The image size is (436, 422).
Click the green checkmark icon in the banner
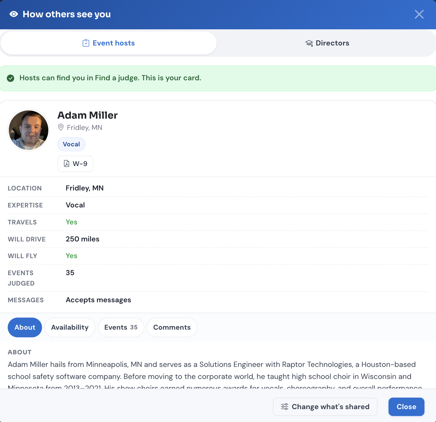[10, 78]
